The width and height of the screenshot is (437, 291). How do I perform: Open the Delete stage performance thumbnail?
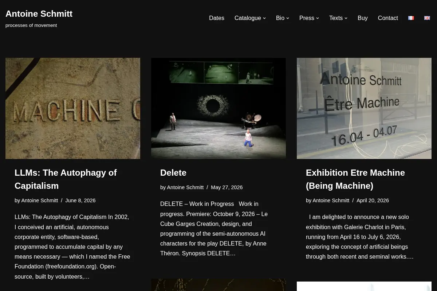pos(219,108)
